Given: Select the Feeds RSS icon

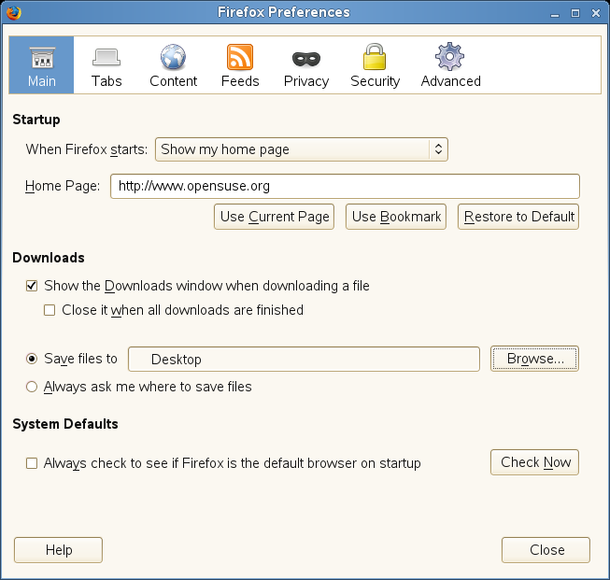Looking at the screenshot, I should point(240,57).
